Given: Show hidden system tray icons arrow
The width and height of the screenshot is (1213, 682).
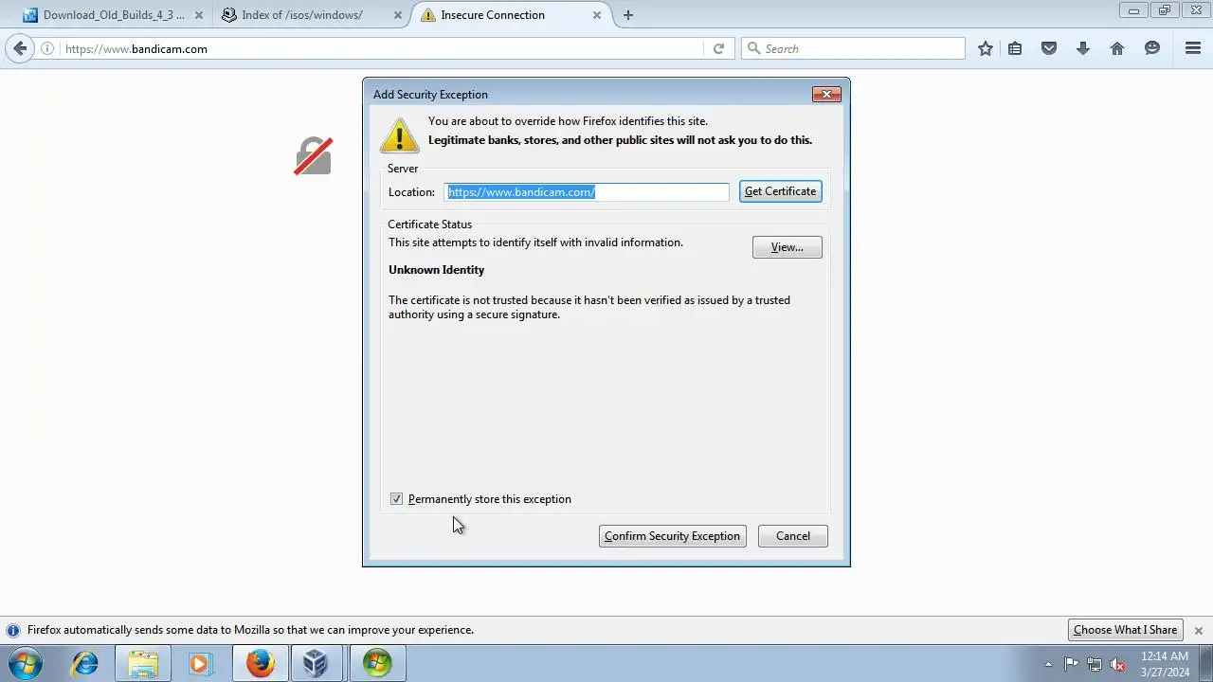Looking at the screenshot, I should [x=1048, y=664].
